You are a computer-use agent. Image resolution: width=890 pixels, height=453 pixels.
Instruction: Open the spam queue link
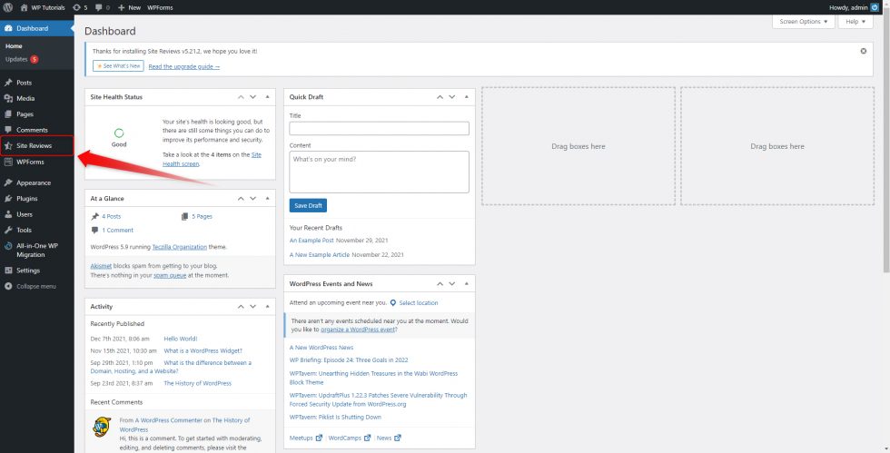(x=170, y=275)
